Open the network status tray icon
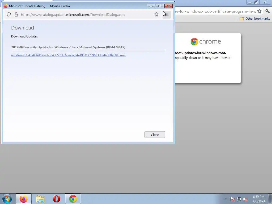This screenshot has height=204, width=272. coord(239,199)
